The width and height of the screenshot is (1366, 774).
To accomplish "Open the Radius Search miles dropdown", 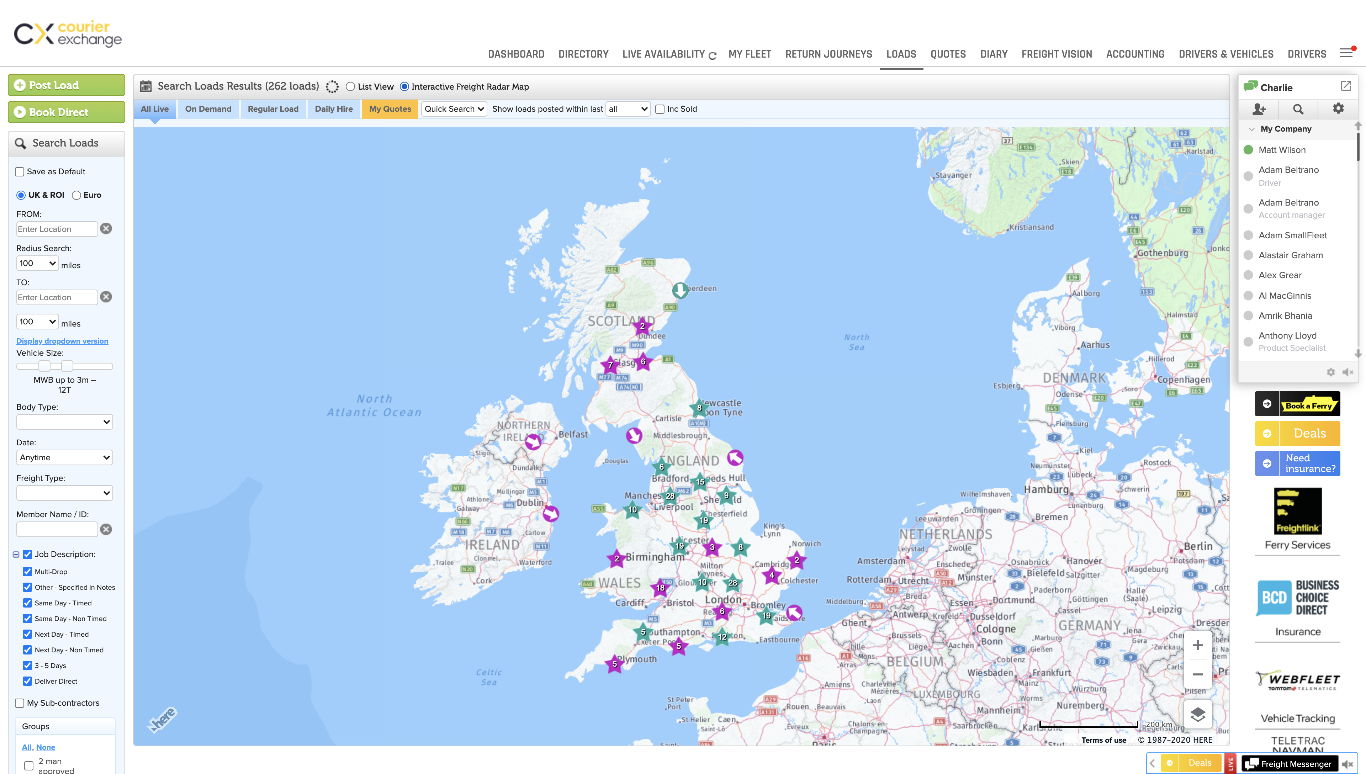I will point(37,263).
